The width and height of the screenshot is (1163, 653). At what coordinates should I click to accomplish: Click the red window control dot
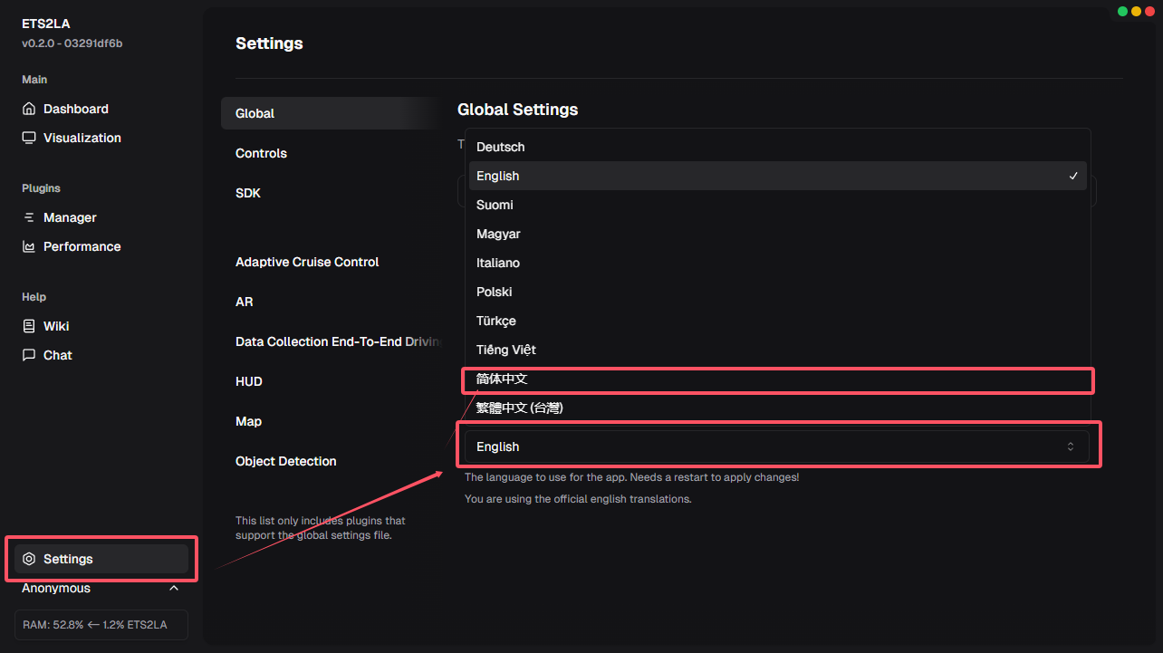click(x=1149, y=11)
